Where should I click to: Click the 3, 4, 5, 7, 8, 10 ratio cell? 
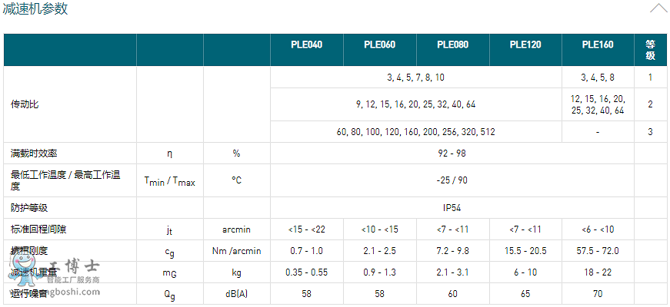[415, 78]
